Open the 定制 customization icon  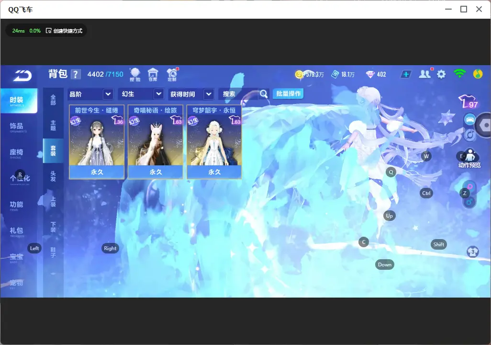tap(172, 75)
